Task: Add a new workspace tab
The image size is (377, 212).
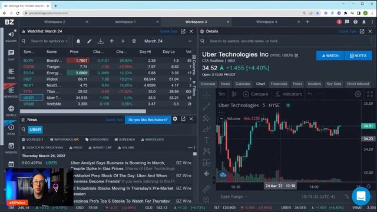Action: [x=307, y=22]
